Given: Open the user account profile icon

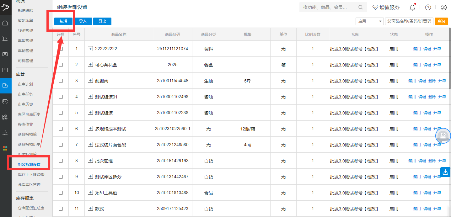Looking at the screenshot, I should (443, 8).
